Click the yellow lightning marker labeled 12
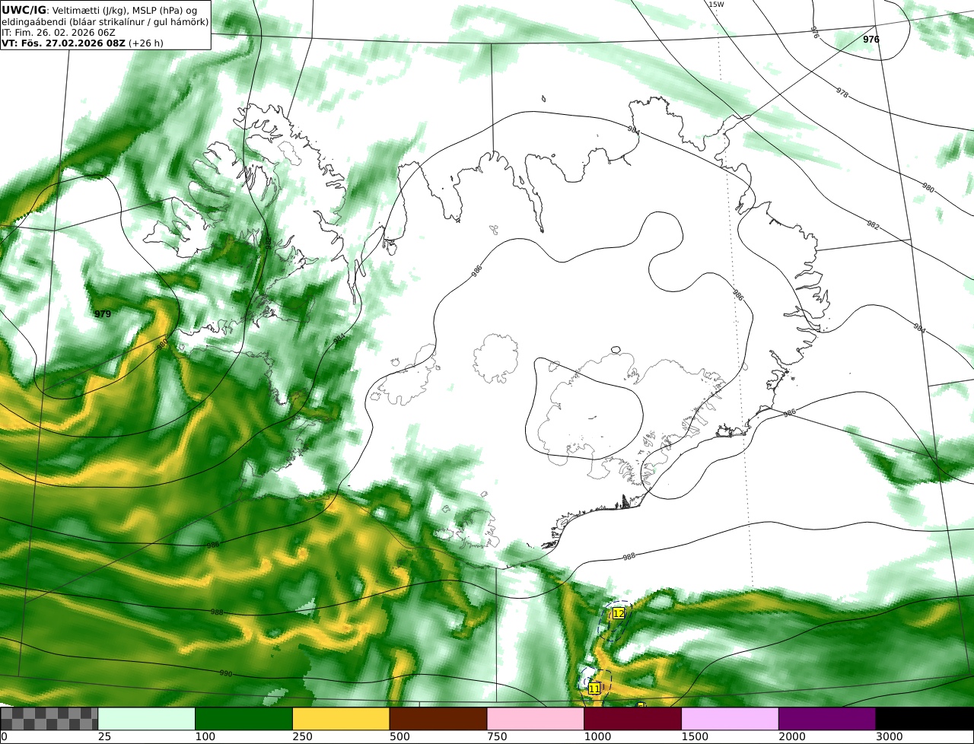The image size is (974, 744). pos(619,613)
